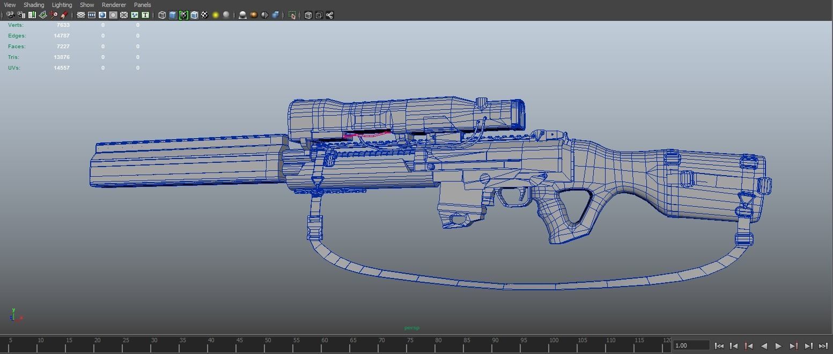Toggle the shadows display icon

click(x=225, y=15)
